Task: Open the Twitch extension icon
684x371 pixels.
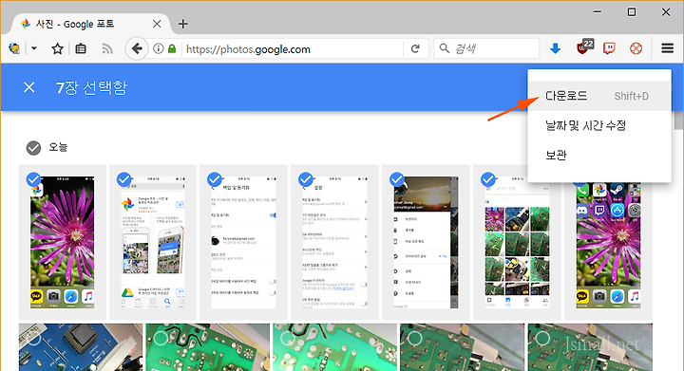Action: click(x=609, y=48)
